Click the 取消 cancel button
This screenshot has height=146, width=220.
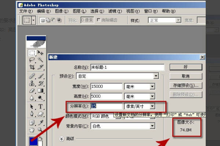click(x=186, y=76)
